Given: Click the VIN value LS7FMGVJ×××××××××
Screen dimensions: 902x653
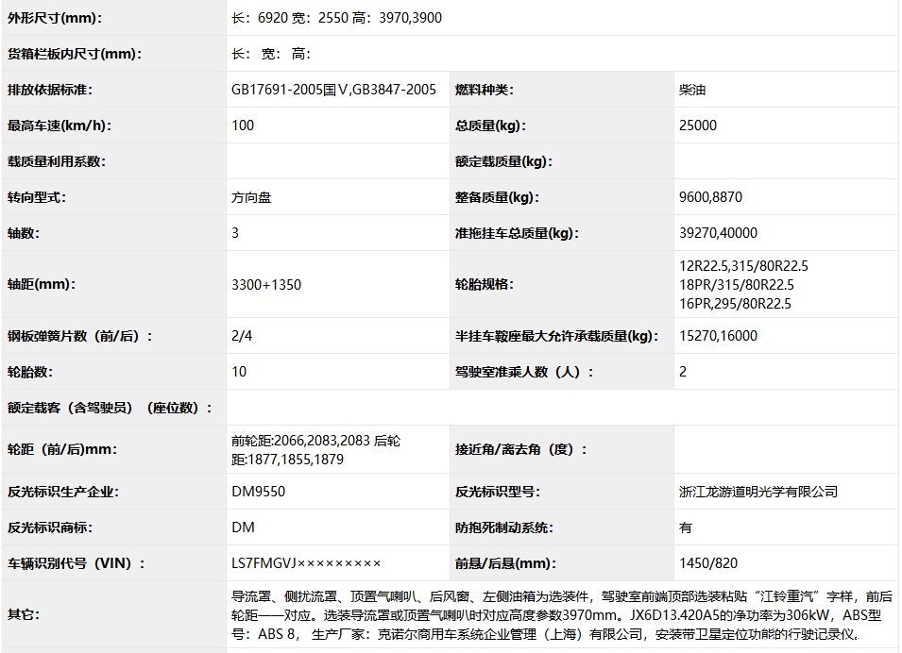Looking at the screenshot, I should [306, 563].
